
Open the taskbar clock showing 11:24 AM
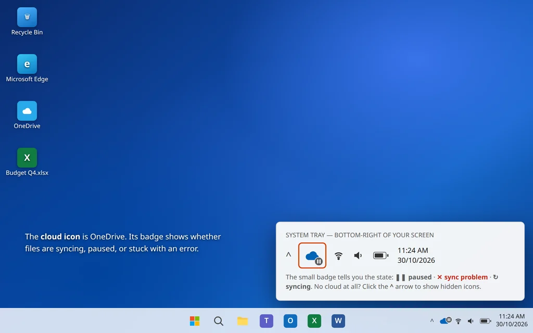(x=512, y=321)
